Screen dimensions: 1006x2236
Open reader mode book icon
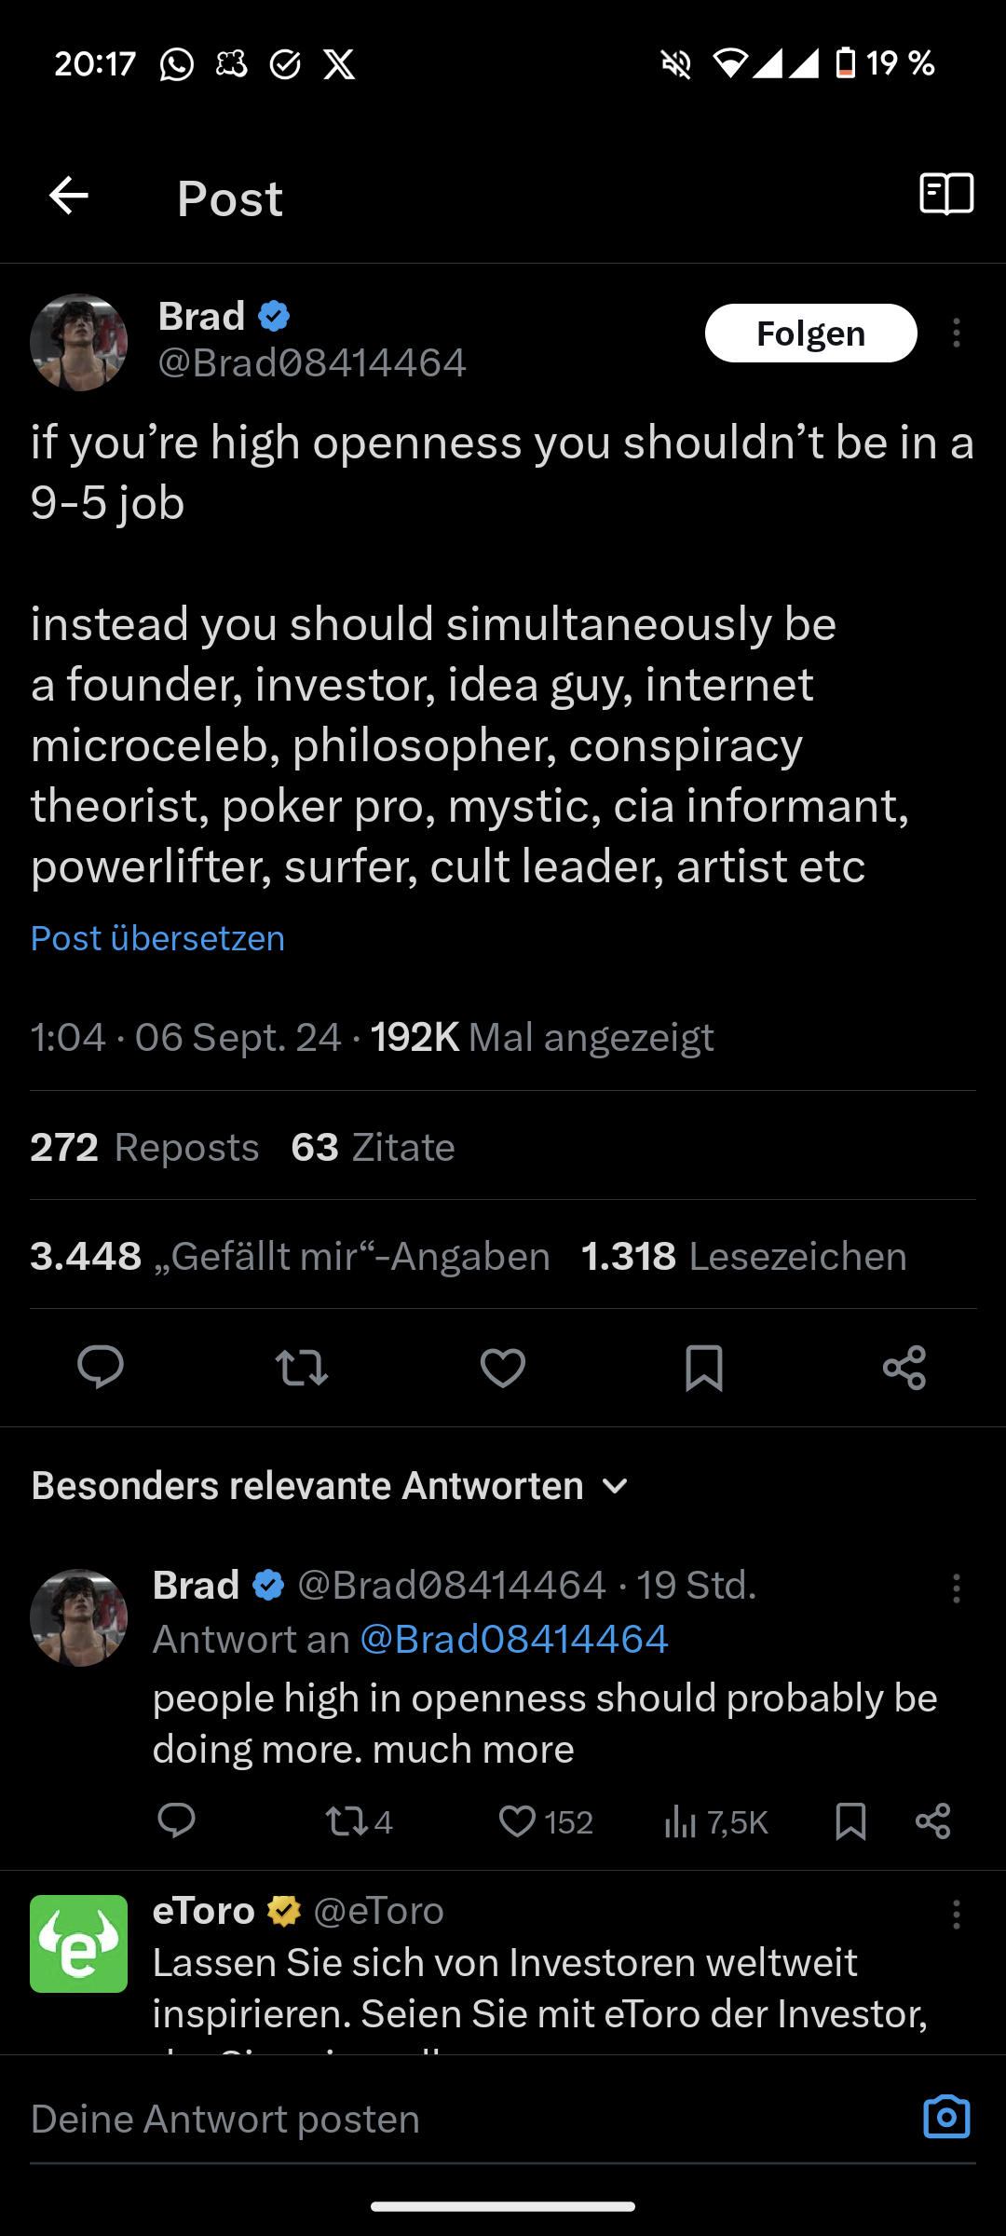pos(945,194)
